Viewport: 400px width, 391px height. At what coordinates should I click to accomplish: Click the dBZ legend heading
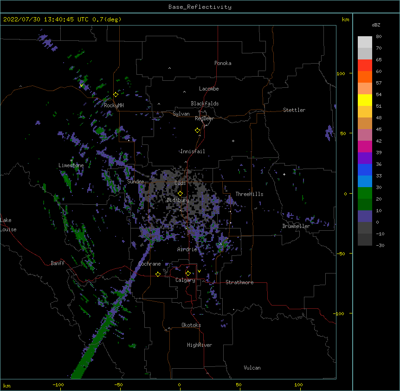(x=376, y=25)
